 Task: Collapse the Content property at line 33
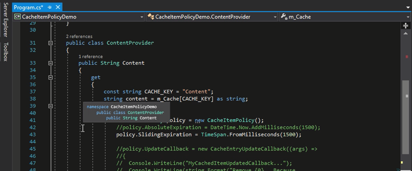[x=50, y=63]
